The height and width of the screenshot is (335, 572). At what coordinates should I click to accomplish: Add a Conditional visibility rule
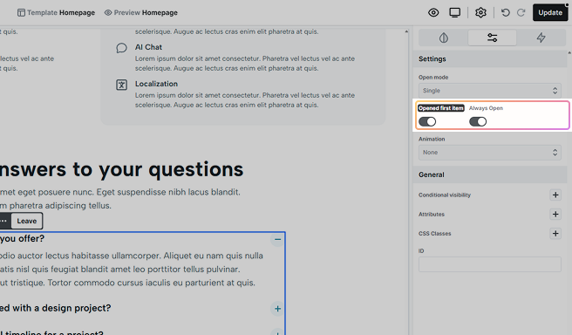[555, 195]
